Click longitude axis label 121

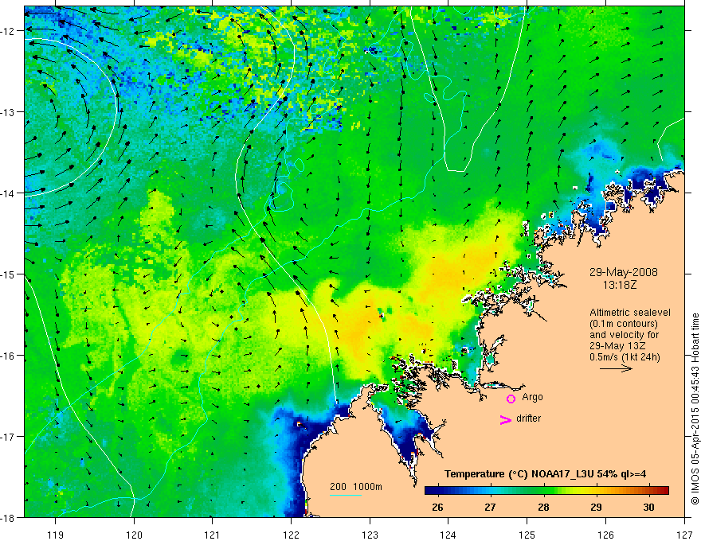pos(213,535)
